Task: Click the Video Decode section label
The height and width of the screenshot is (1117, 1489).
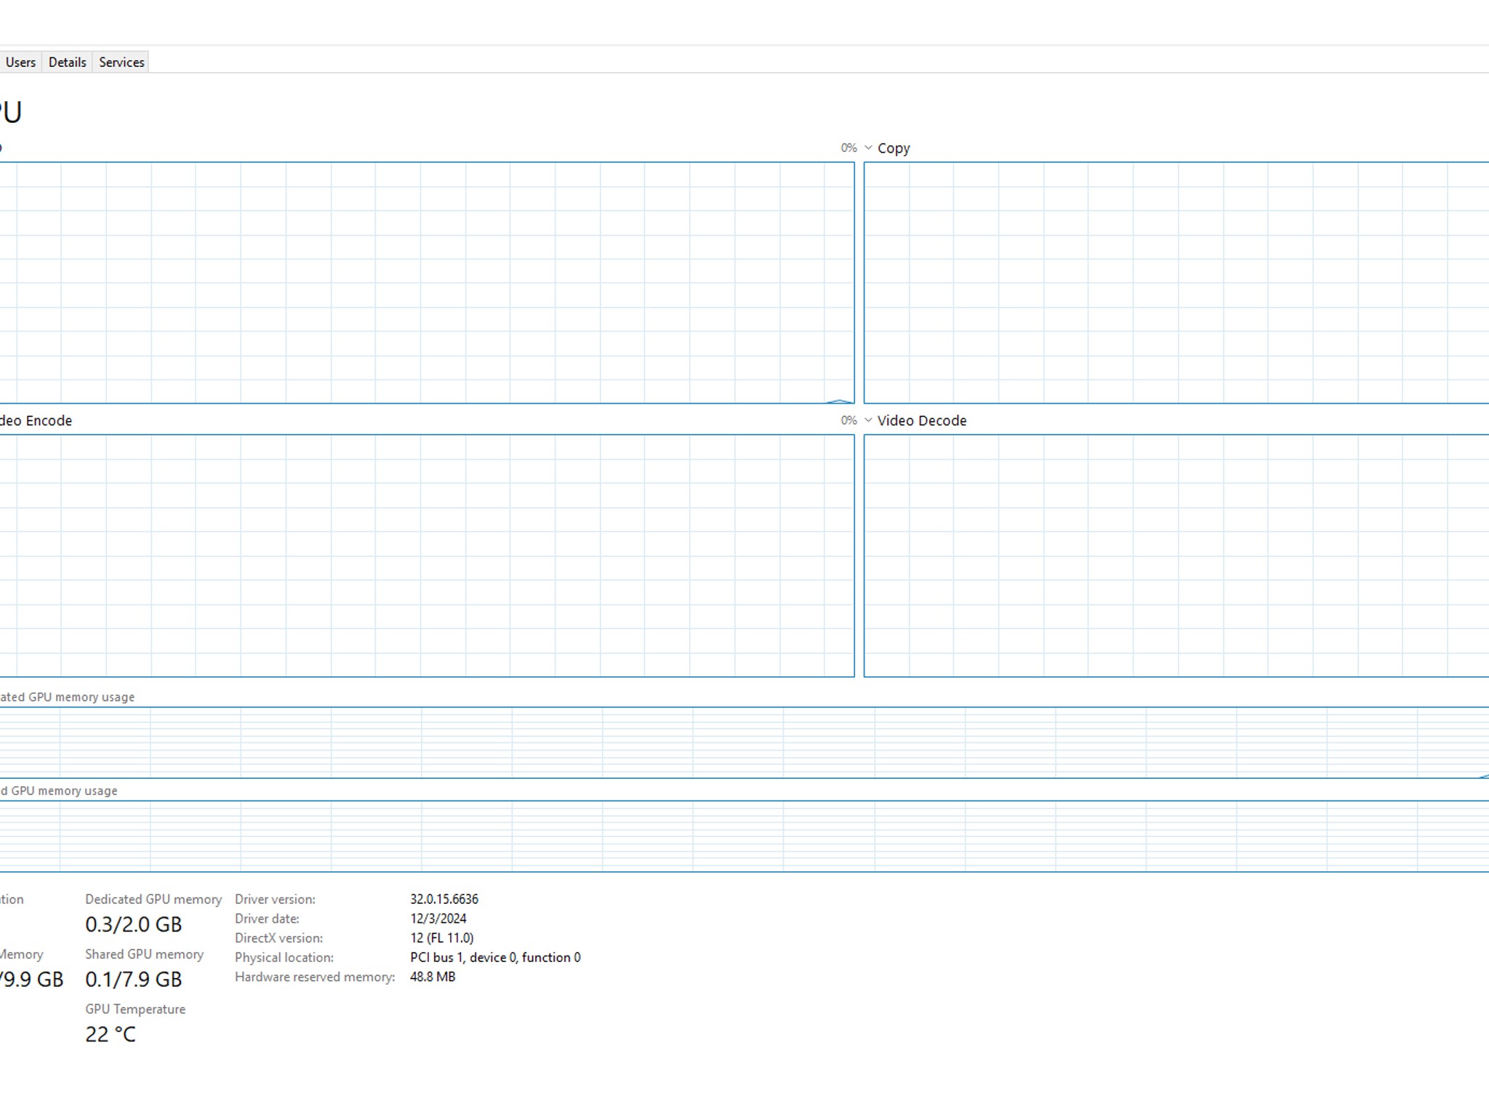Action: 921,420
